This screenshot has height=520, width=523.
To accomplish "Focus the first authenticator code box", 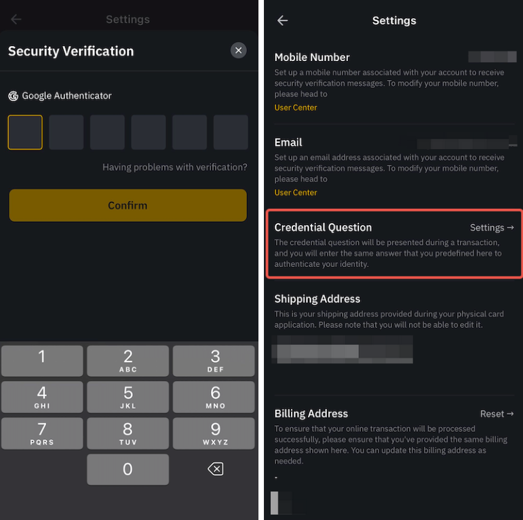I will tap(25, 132).
